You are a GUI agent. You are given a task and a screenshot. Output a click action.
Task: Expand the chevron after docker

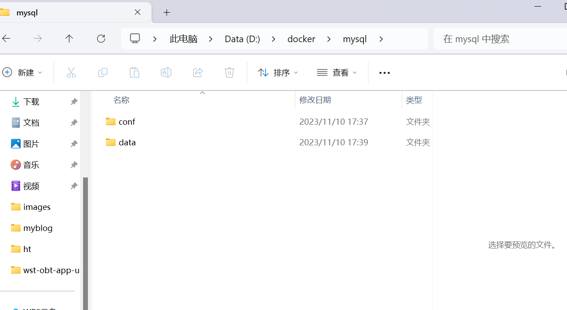[x=329, y=39]
